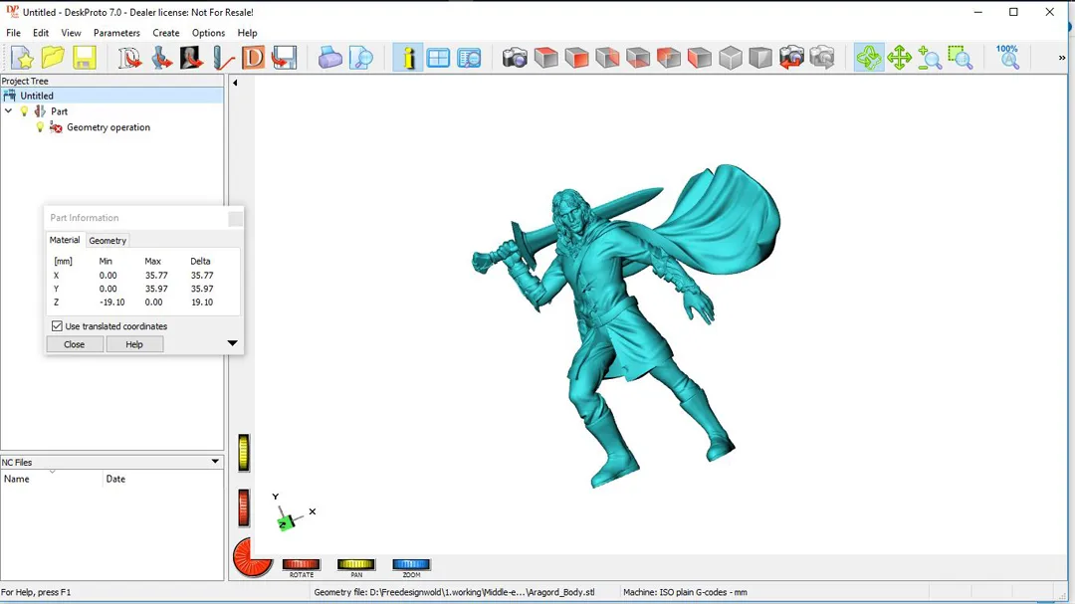Screen dimensions: 1075x604
Task: Load geometry file with the blue vase icon
Action: 160,58
